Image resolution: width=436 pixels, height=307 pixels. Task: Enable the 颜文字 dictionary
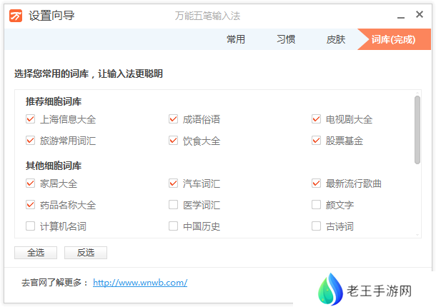316,204
